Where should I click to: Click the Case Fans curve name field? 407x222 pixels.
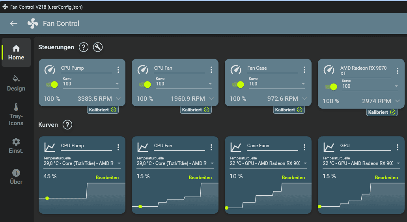(x=273, y=146)
